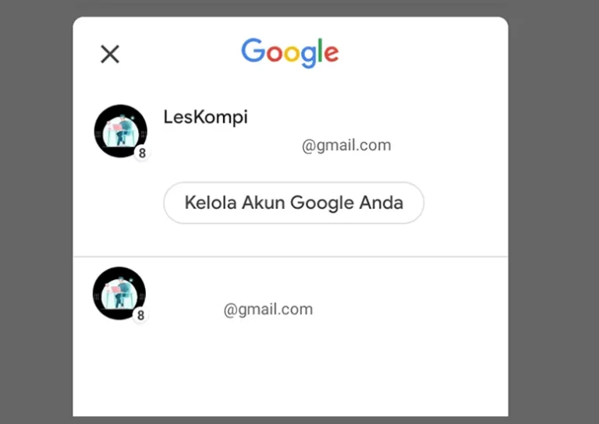Dismiss dialog via dimmed area at left
The height and width of the screenshot is (424, 599).
(x=37, y=212)
